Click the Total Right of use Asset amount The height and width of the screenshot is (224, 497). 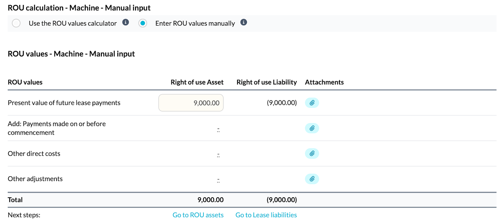[x=210, y=200]
